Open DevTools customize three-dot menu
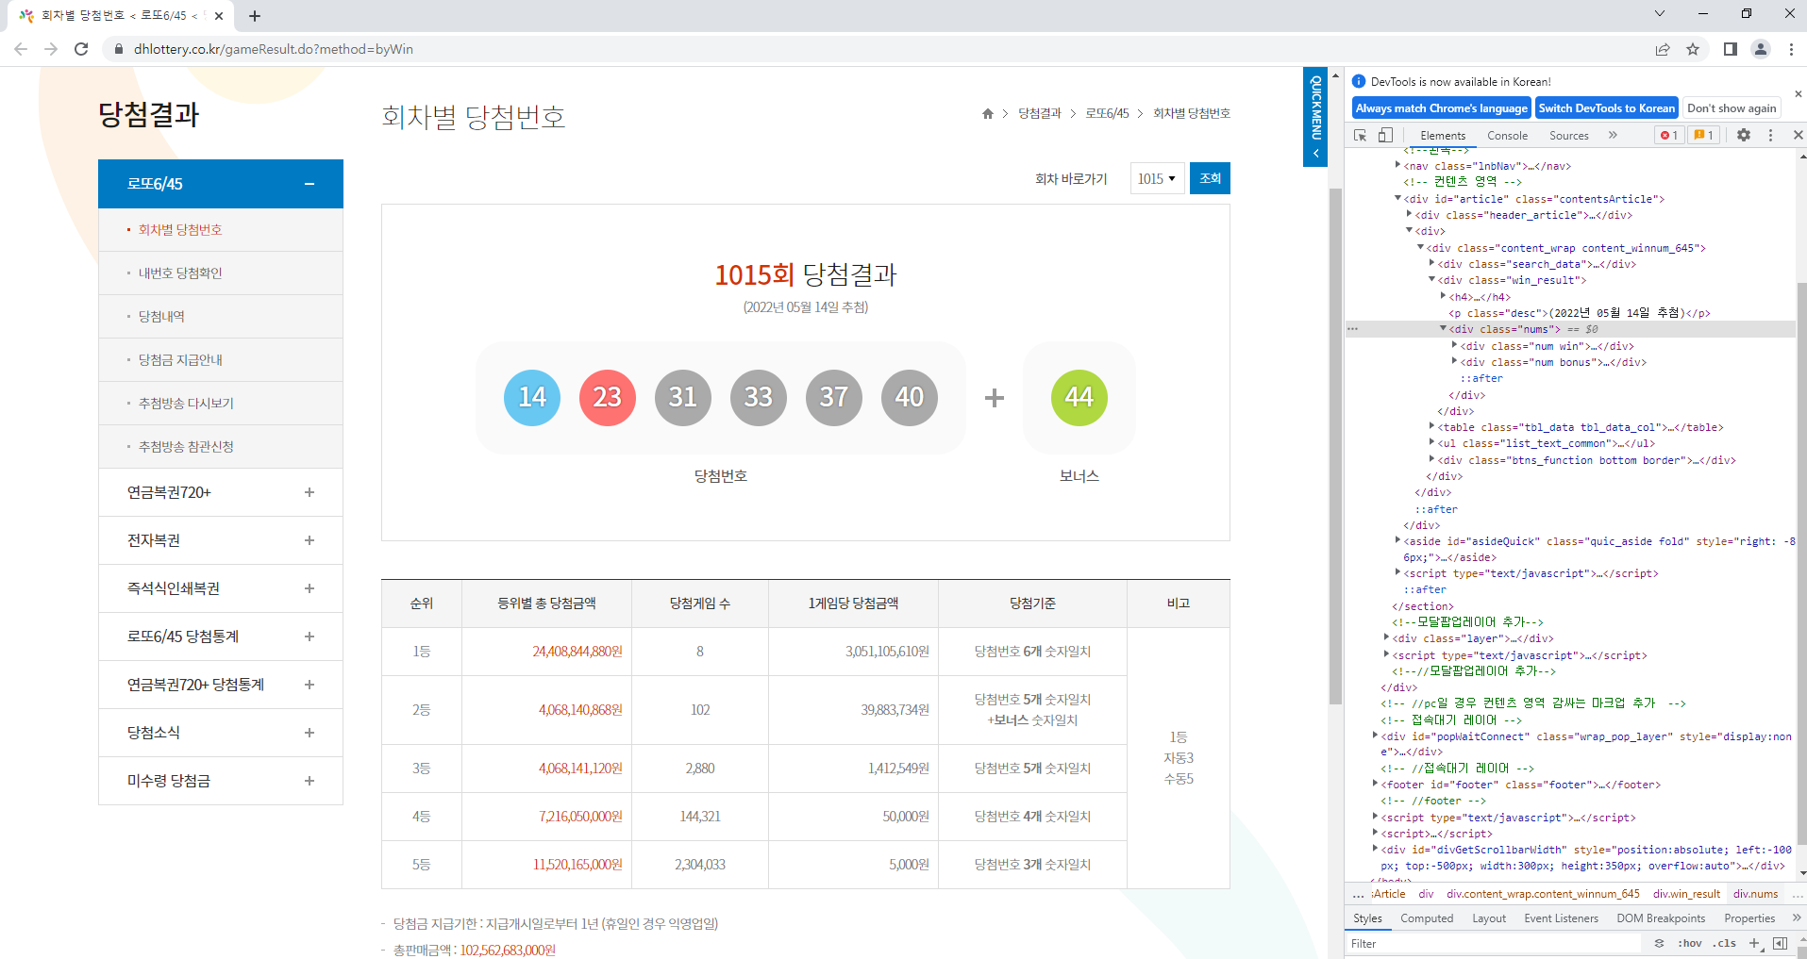Viewport: 1807px width, 959px height. [1770, 136]
